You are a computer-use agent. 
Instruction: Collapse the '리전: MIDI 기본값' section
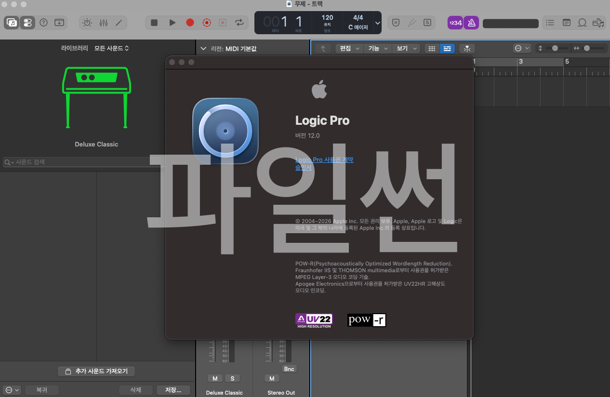[203, 49]
